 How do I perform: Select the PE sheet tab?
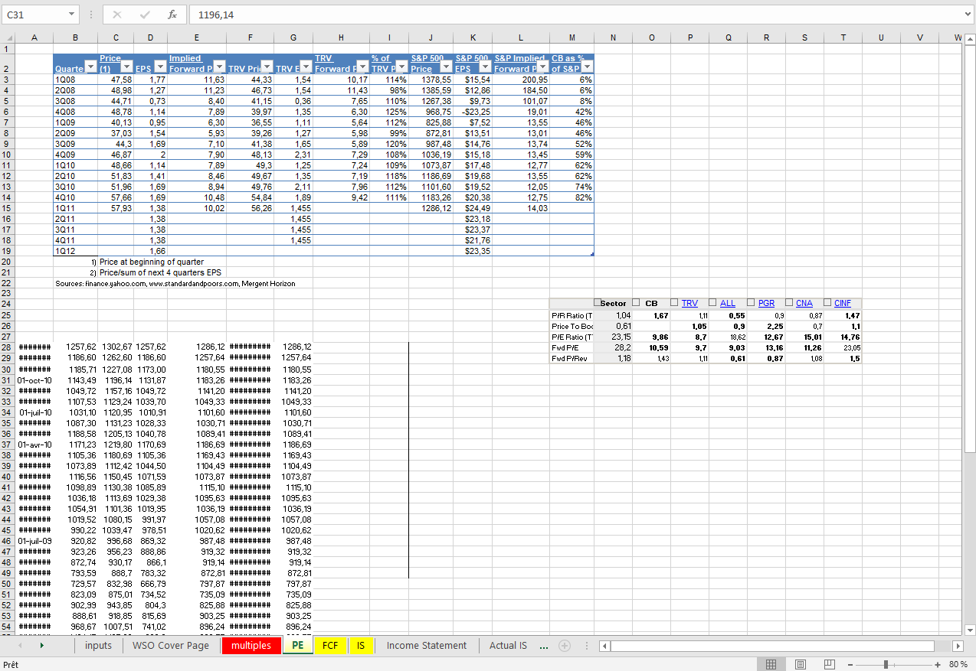coord(297,646)
